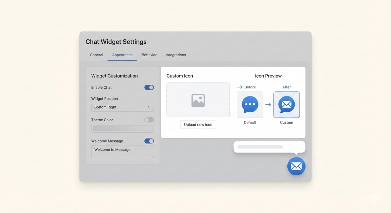This screenshot has height=213, width=391.
Task: Open the chat widget message bubble preview
Action: click(269, 147)
